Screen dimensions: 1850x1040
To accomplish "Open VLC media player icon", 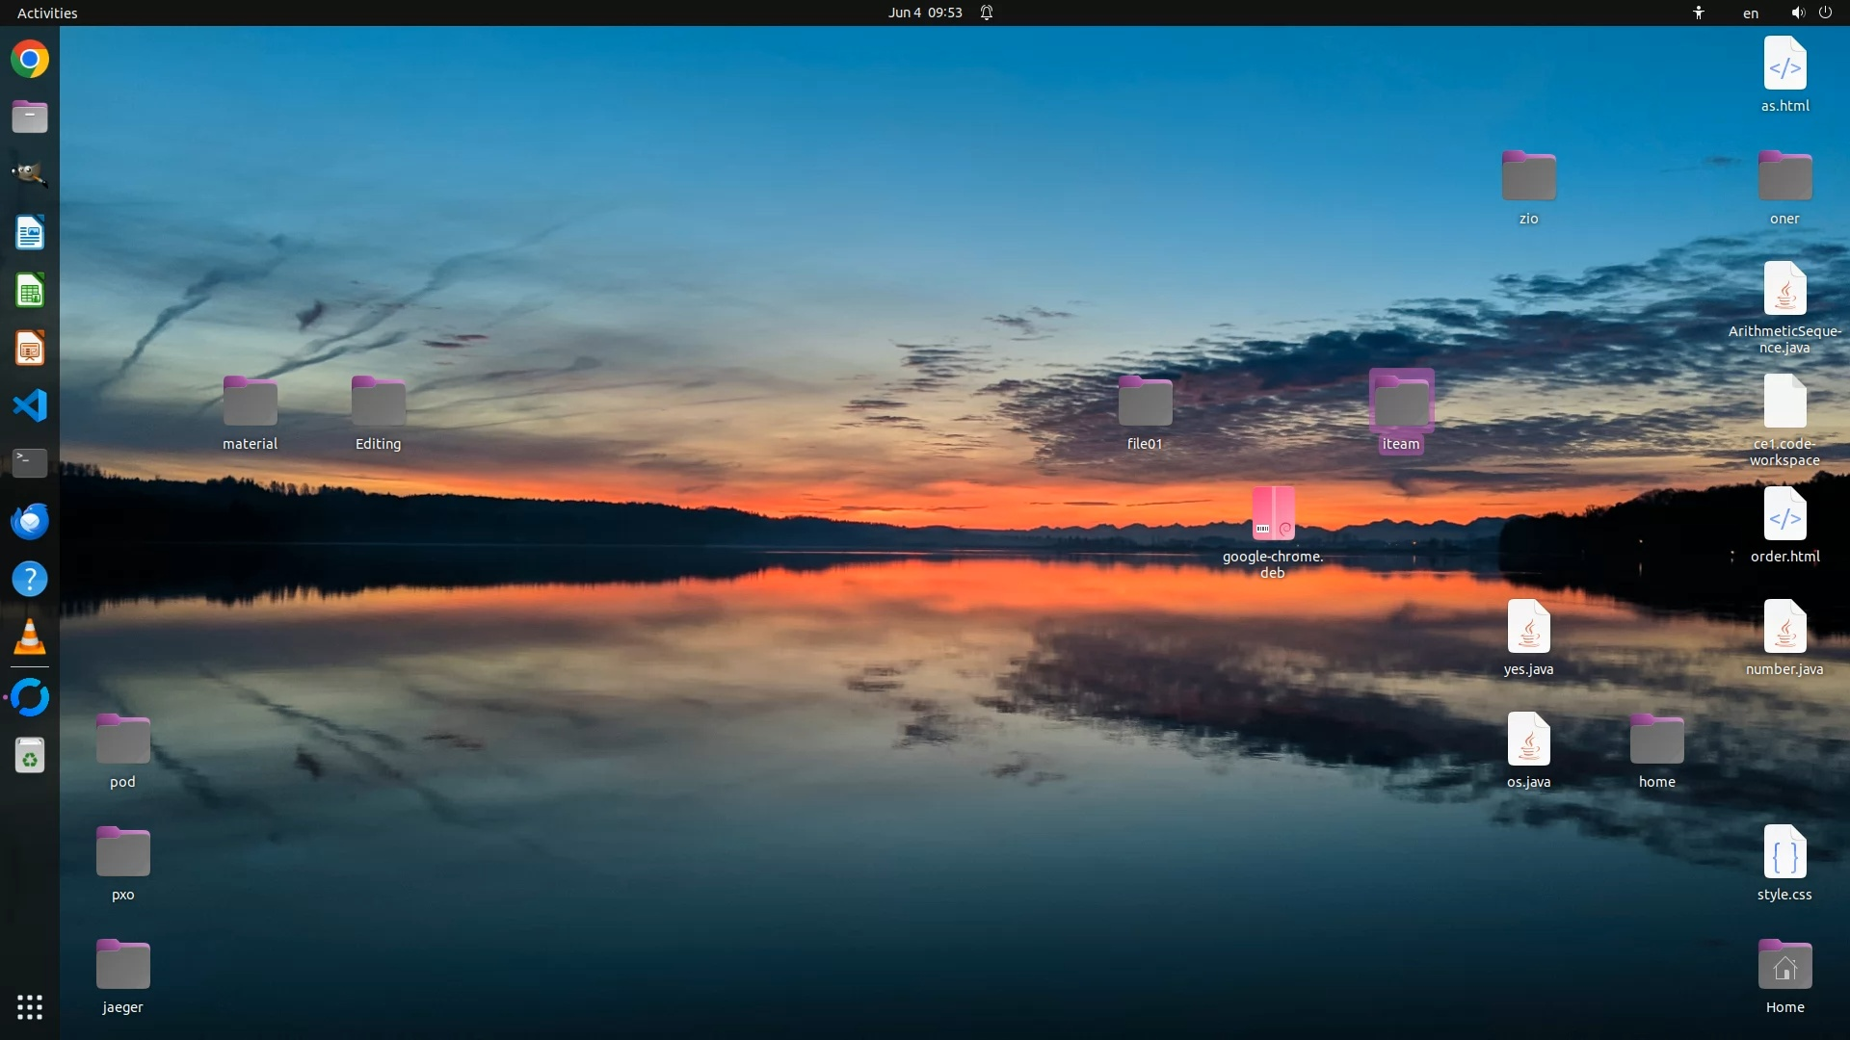I will pos(30,637).
